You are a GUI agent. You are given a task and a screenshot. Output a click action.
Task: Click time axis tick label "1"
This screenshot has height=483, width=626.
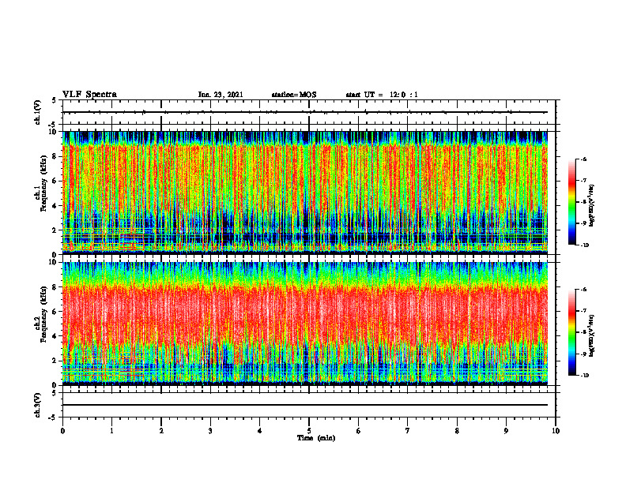pos(111,431)
